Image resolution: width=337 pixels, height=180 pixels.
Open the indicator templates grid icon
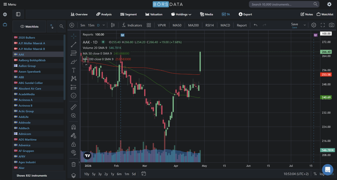point(149,25)
